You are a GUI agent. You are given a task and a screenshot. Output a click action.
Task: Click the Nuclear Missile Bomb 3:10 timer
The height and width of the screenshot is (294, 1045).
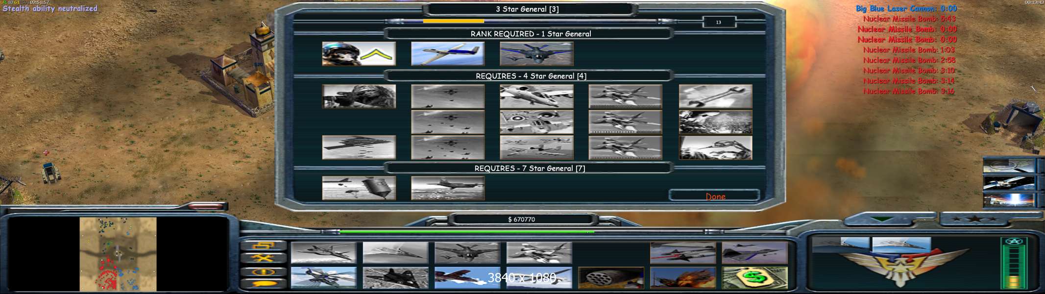[909, 71]
